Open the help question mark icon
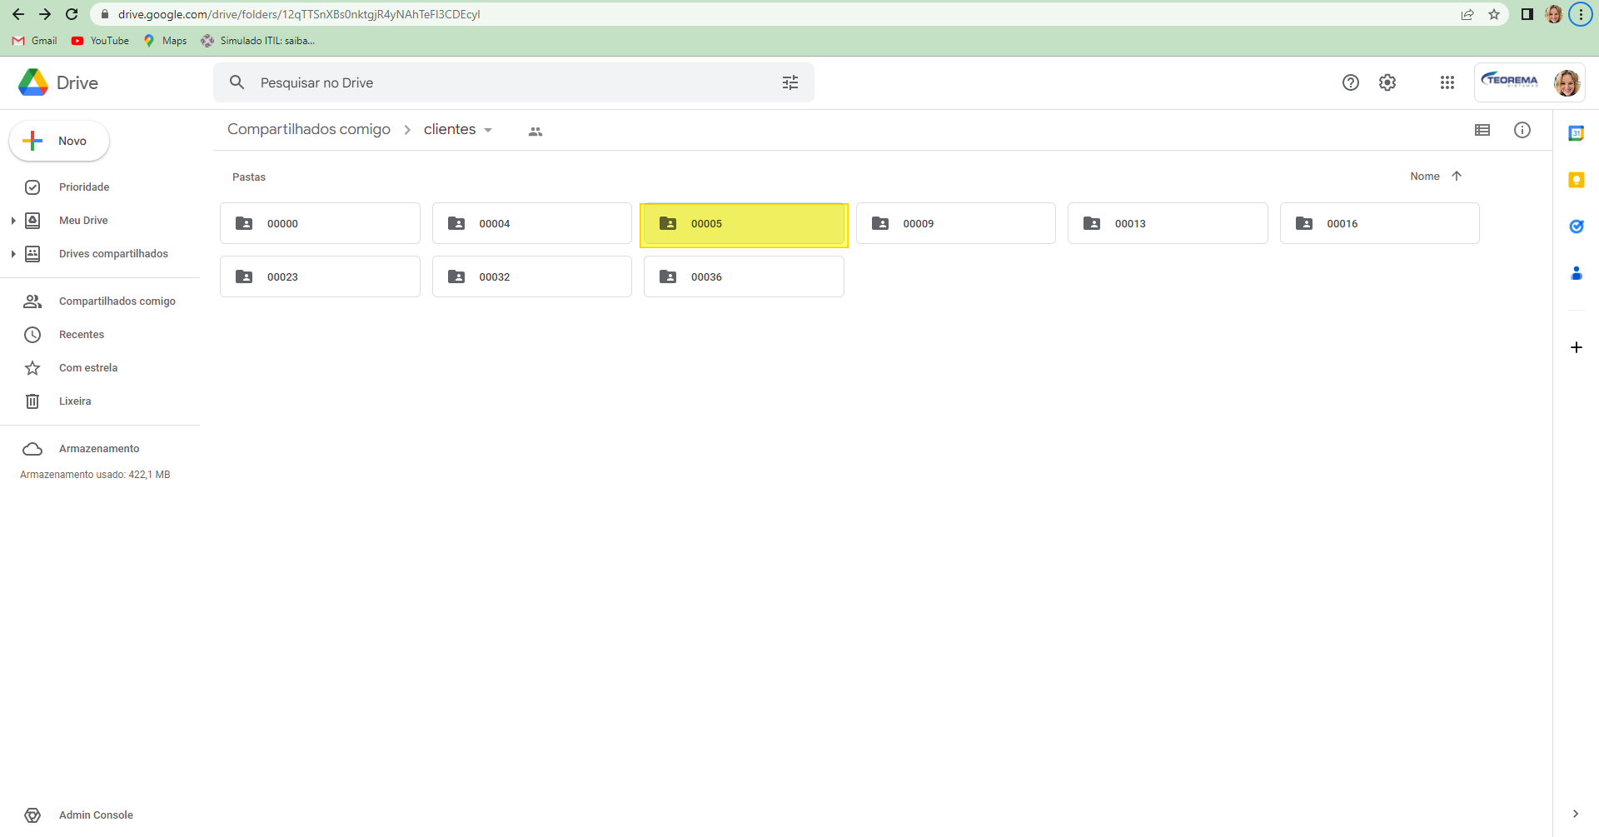The width and height of the screenshot is (1599, 837). [x=1351, y=82]
